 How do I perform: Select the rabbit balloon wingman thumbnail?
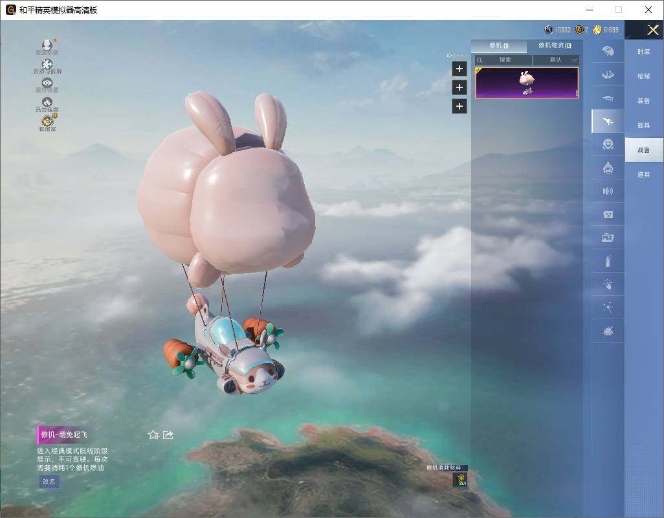tap(526, 83)
